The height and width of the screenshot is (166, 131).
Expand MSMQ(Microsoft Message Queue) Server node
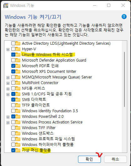coord(8,78)
